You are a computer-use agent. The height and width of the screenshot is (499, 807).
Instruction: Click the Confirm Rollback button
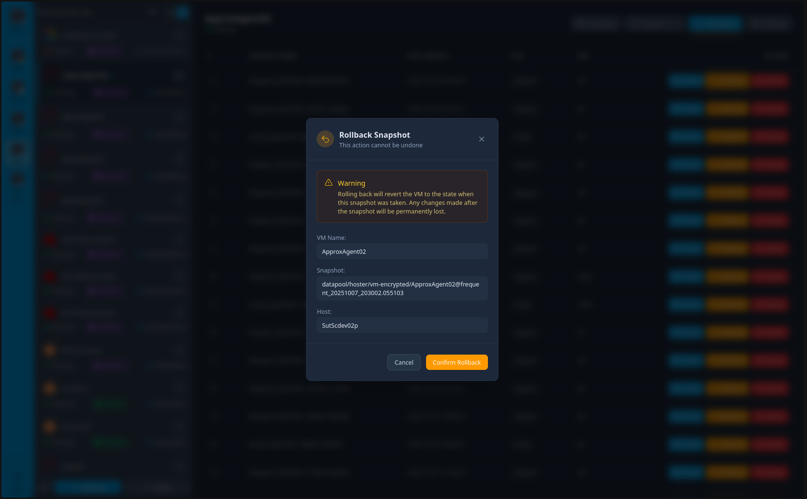(456, 362)
